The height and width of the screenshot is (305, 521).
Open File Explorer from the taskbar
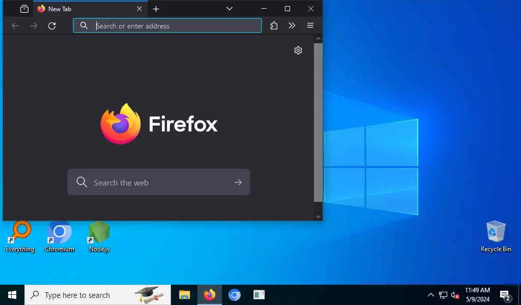[184, 295]
